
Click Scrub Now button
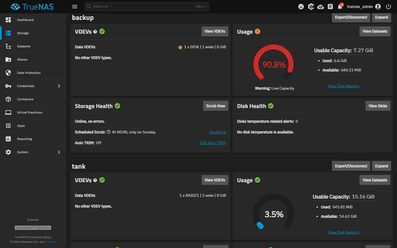point(216,106)
